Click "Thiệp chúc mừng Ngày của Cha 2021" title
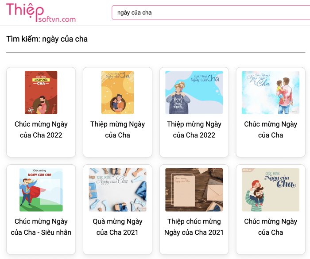This screenshot has height=259, width=310. [194, 227]
